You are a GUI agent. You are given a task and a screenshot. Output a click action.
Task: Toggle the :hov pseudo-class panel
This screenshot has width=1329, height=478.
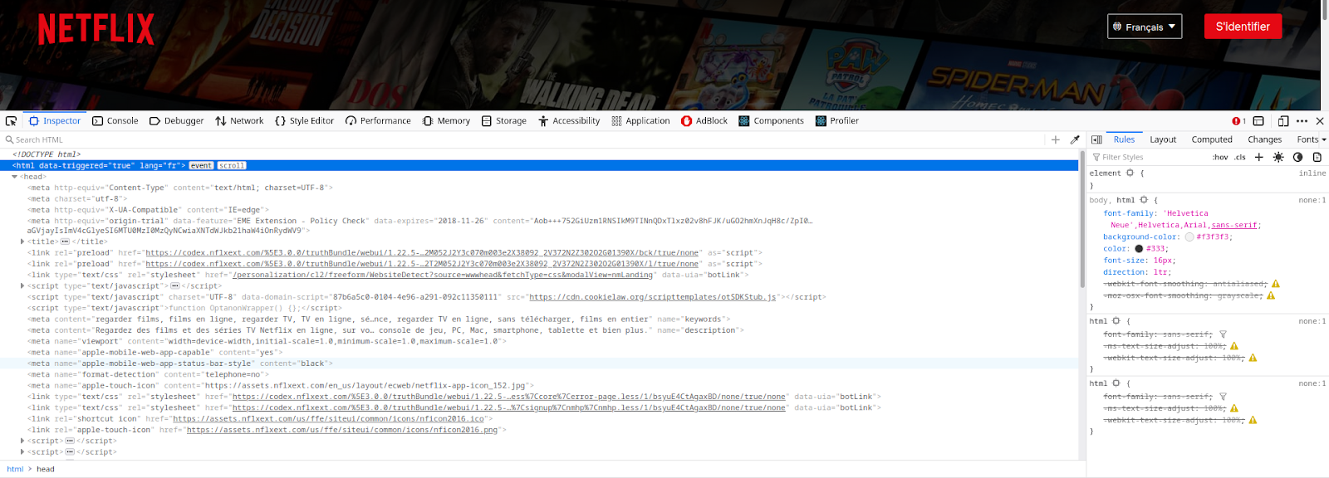pos(1220,158)
